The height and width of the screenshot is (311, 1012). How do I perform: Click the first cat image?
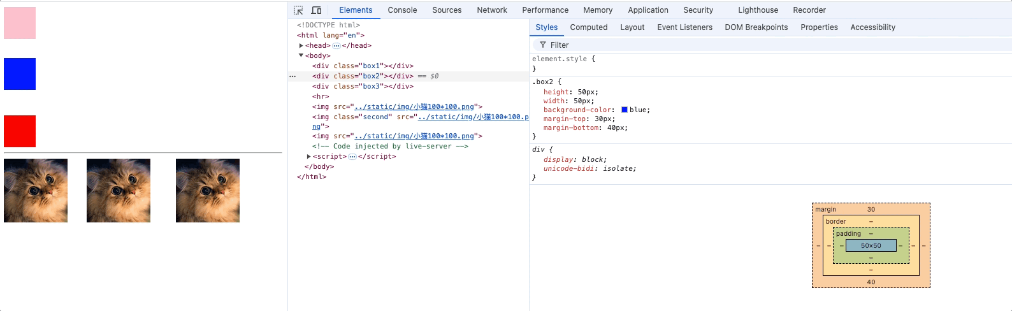36,191
